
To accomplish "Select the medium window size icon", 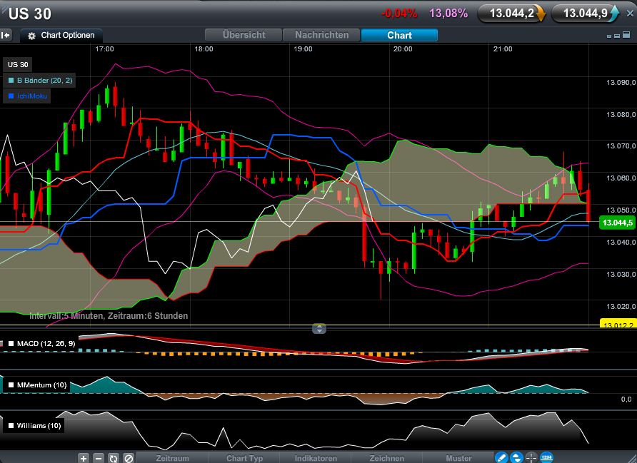I will (x=617, y=36).
